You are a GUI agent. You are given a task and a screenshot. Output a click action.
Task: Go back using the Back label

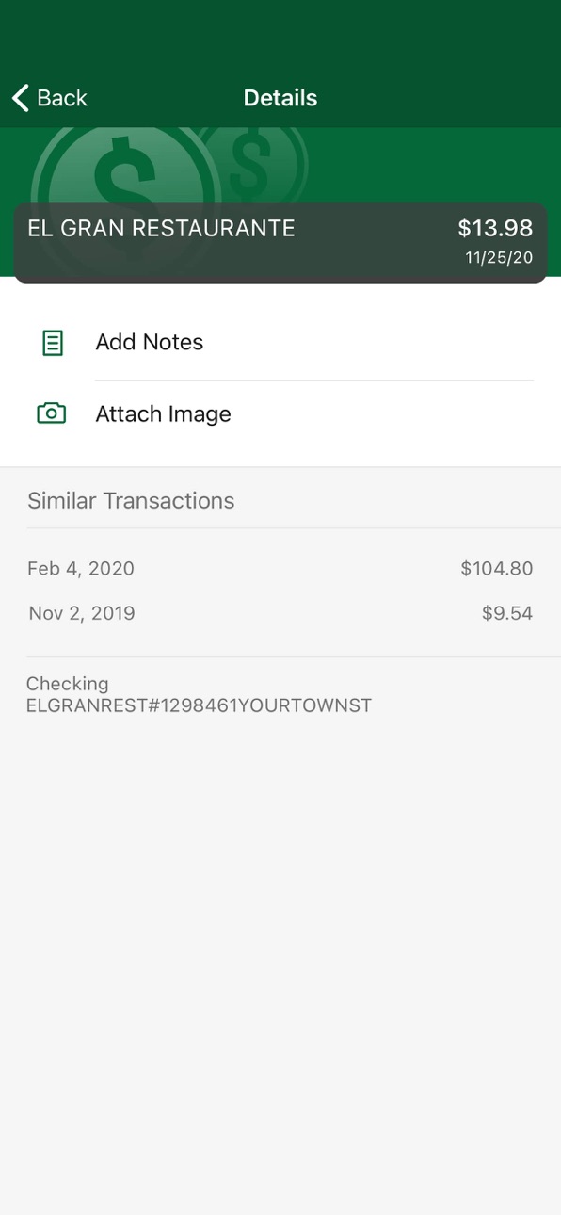click(x=62, y=98)
